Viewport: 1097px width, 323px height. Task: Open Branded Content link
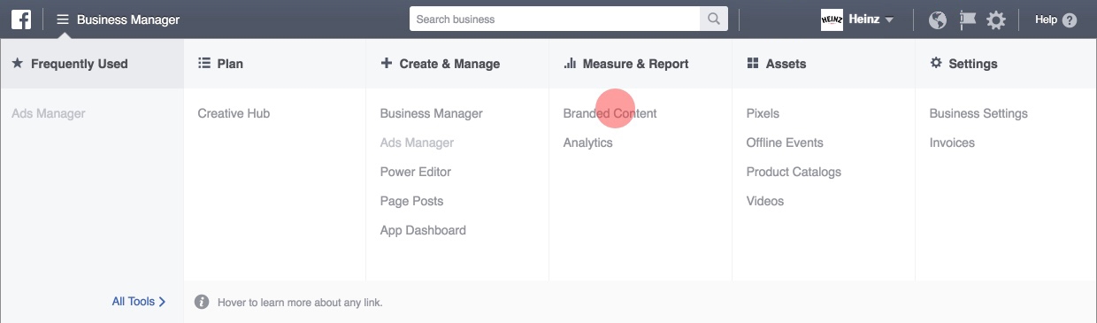pyautogui.click(x=610, y=113)
